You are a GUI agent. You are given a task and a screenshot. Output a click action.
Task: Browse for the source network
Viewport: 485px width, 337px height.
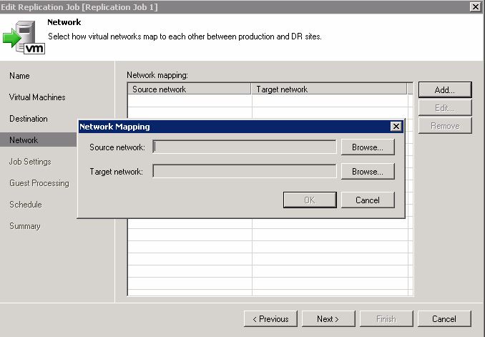coord(368,147)
